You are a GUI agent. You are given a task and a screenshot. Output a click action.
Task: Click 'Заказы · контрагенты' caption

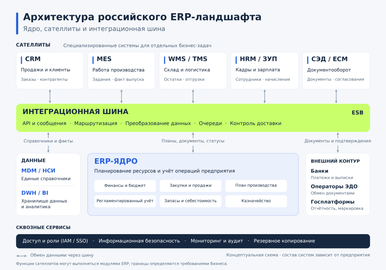click(x=44, y=79)
